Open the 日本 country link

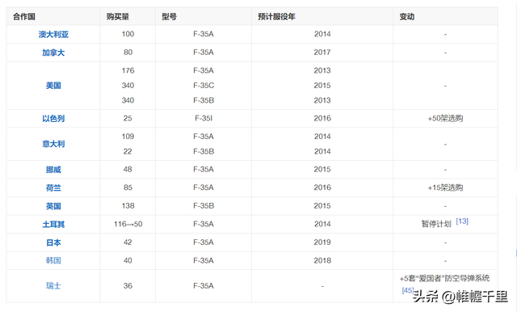click(x=53, y=242)
